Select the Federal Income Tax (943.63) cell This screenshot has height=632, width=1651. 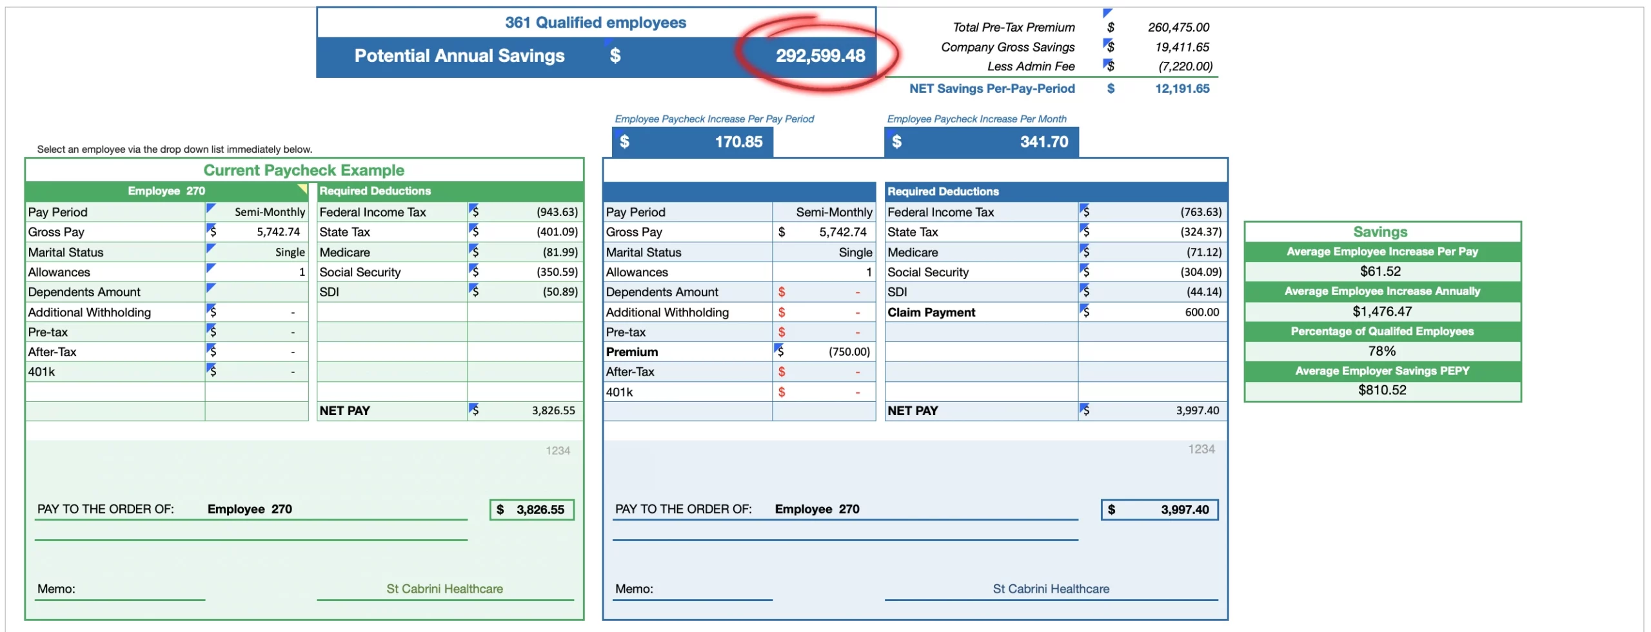coord(525,212)
